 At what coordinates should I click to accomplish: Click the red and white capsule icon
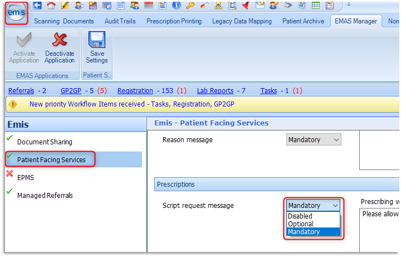coord(204,5)
